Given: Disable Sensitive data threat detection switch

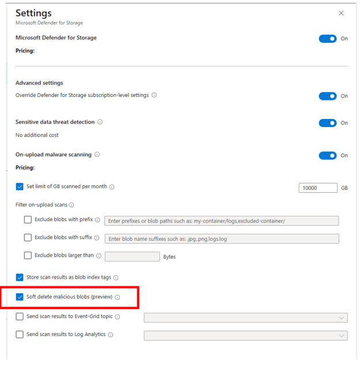Looking at the screenshot, I should 328,123.
